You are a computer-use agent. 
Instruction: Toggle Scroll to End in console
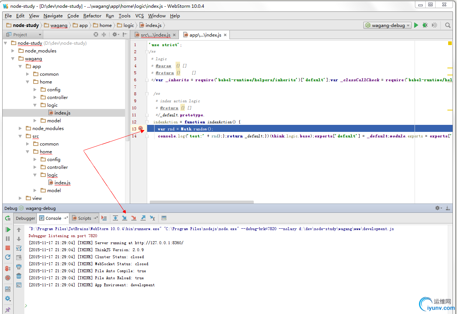point(19,257)
